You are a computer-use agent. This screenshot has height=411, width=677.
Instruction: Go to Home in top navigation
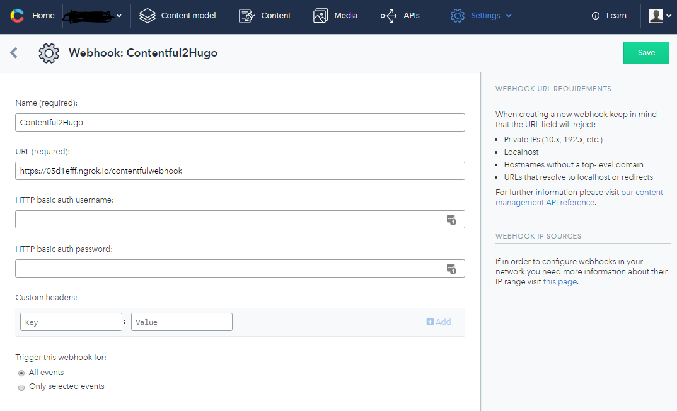coord(43,16)
